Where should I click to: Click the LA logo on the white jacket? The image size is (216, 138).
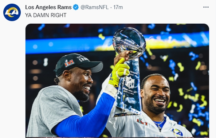[177, 132]
